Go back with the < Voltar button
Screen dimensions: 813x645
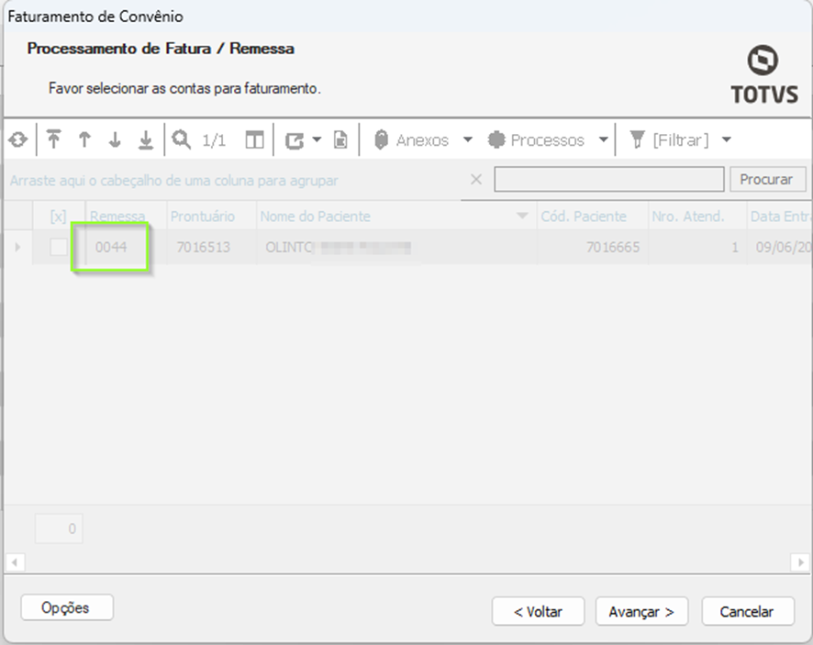pyautogui.click(x=539, y=612)
